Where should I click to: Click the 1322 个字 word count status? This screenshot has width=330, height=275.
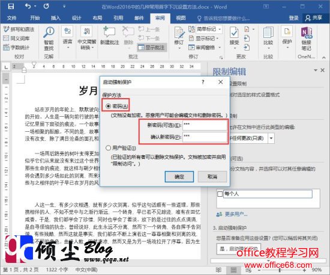(x=57, y=270)
